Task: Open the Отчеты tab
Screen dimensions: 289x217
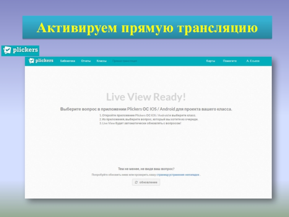Action: (86, 61)
